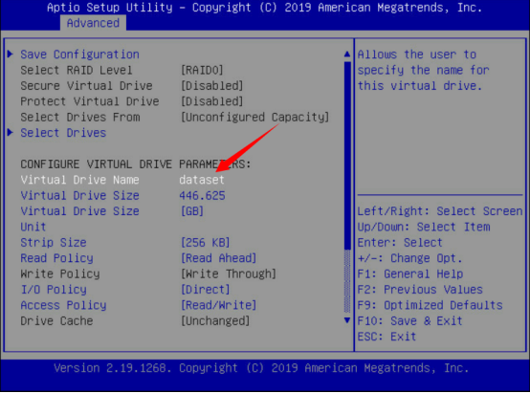The height and width of the screenshot is (393, 530).
Task: Select the Strip Size 256 KB option
Action: pos(205,243)
